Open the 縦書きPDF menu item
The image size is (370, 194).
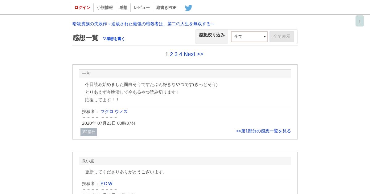[166, 8]
